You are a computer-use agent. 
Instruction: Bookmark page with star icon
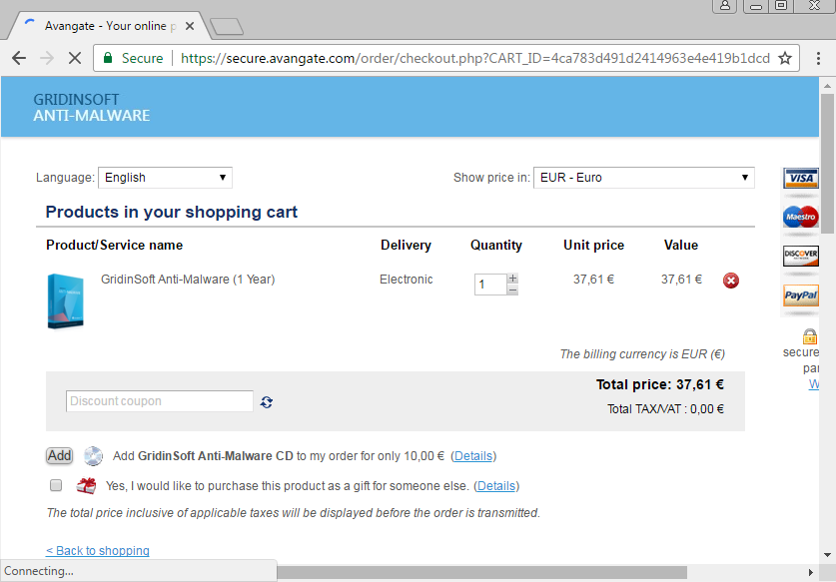point(785,58)
